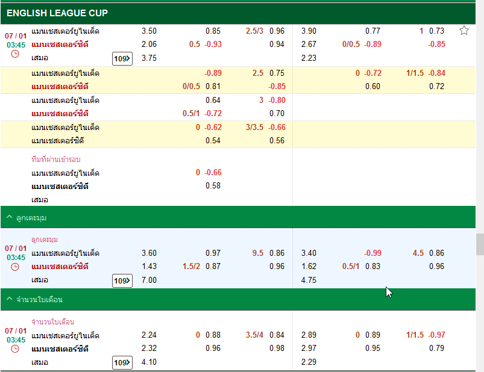
Task: Select corners 1X2 odds 1.43
Action: pos(149,267)
